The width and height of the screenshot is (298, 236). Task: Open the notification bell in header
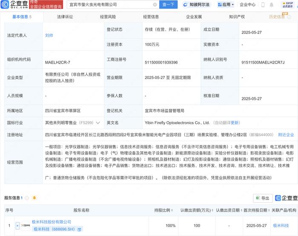pyautogui.click(x=272, y=5)
